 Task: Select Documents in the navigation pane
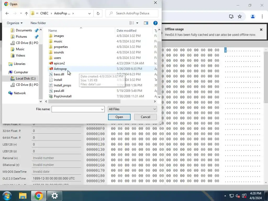(24, 30)
